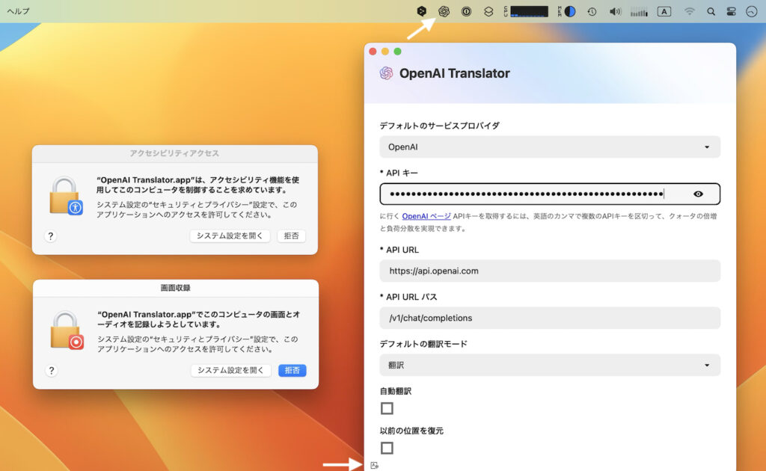Image resolution: width=766 pixels, height=471 pixels.
Task: Open the volume control in menu bar
Action: [615, 11]
